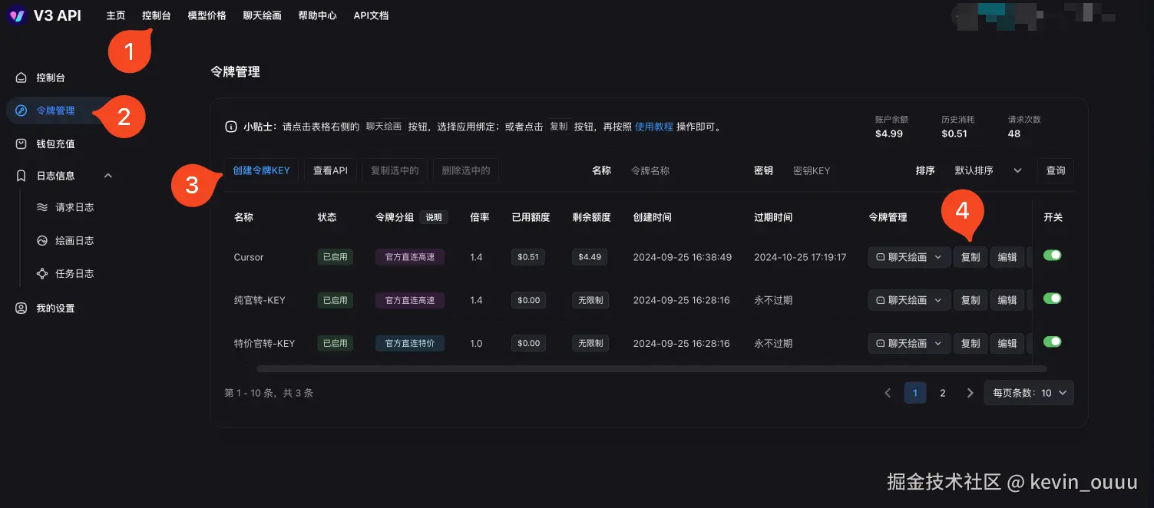Open the 默认排序 sort dropdown
The height and width of the screenshot is (508, 1154).
[x=987, y=170]
